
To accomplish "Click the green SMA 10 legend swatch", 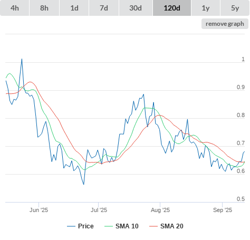I will 109,226.
